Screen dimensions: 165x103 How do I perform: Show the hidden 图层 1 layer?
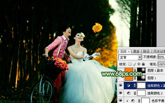(121, 78)
